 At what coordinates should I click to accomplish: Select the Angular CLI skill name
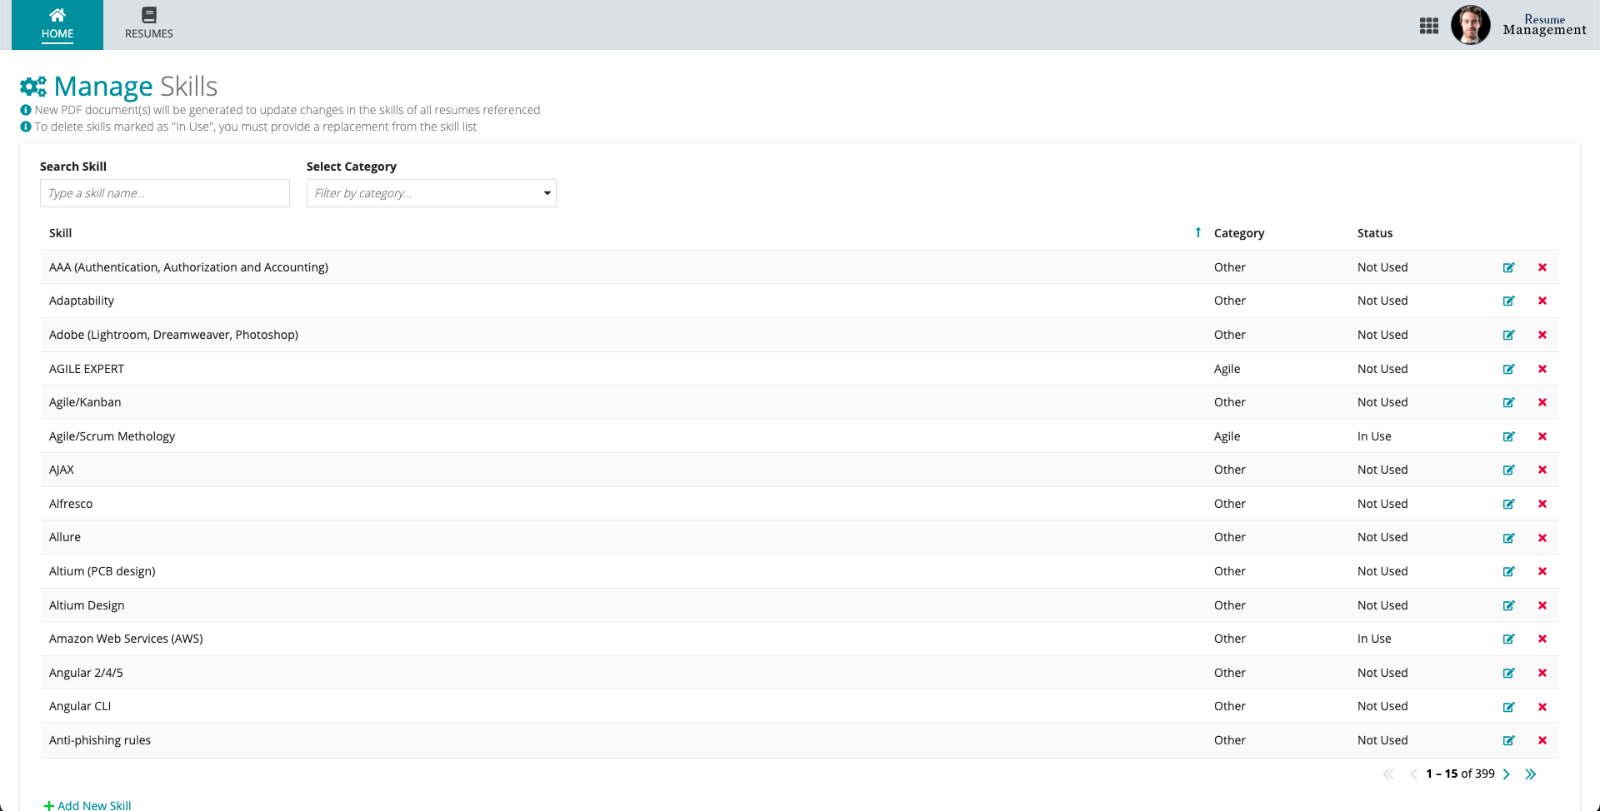(x=80, y=706)
